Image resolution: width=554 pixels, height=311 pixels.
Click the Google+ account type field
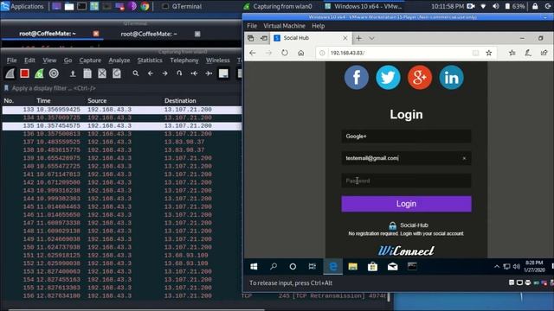(x=406, y=136)
